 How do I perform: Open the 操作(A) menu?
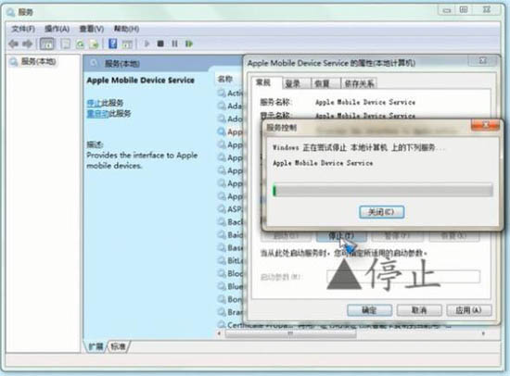point(57,29)
